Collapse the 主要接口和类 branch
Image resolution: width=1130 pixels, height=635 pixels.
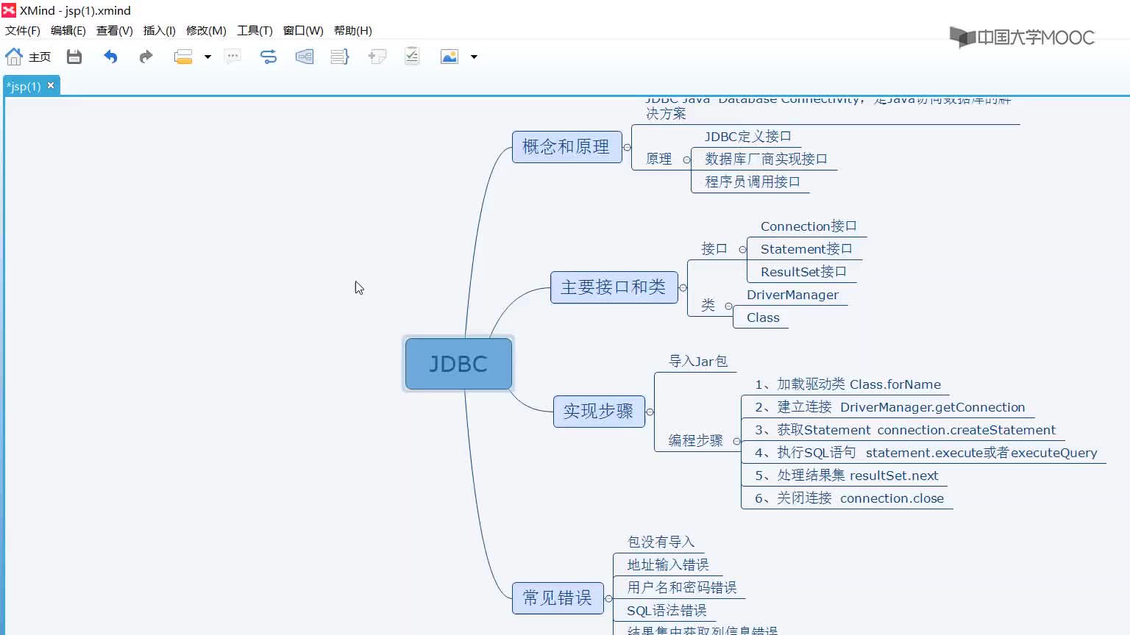point(683,287)
